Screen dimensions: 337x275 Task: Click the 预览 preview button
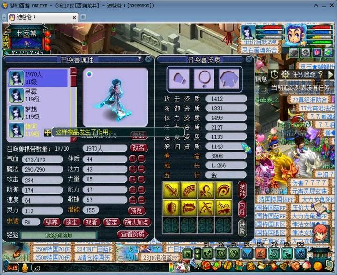point(137,210)
